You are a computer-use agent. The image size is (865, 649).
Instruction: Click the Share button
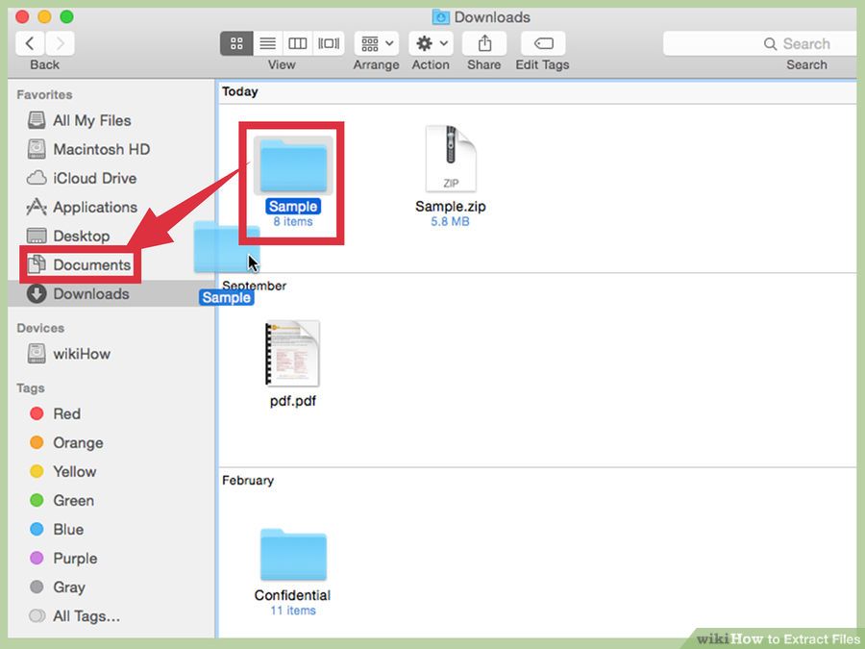[484, 43]
